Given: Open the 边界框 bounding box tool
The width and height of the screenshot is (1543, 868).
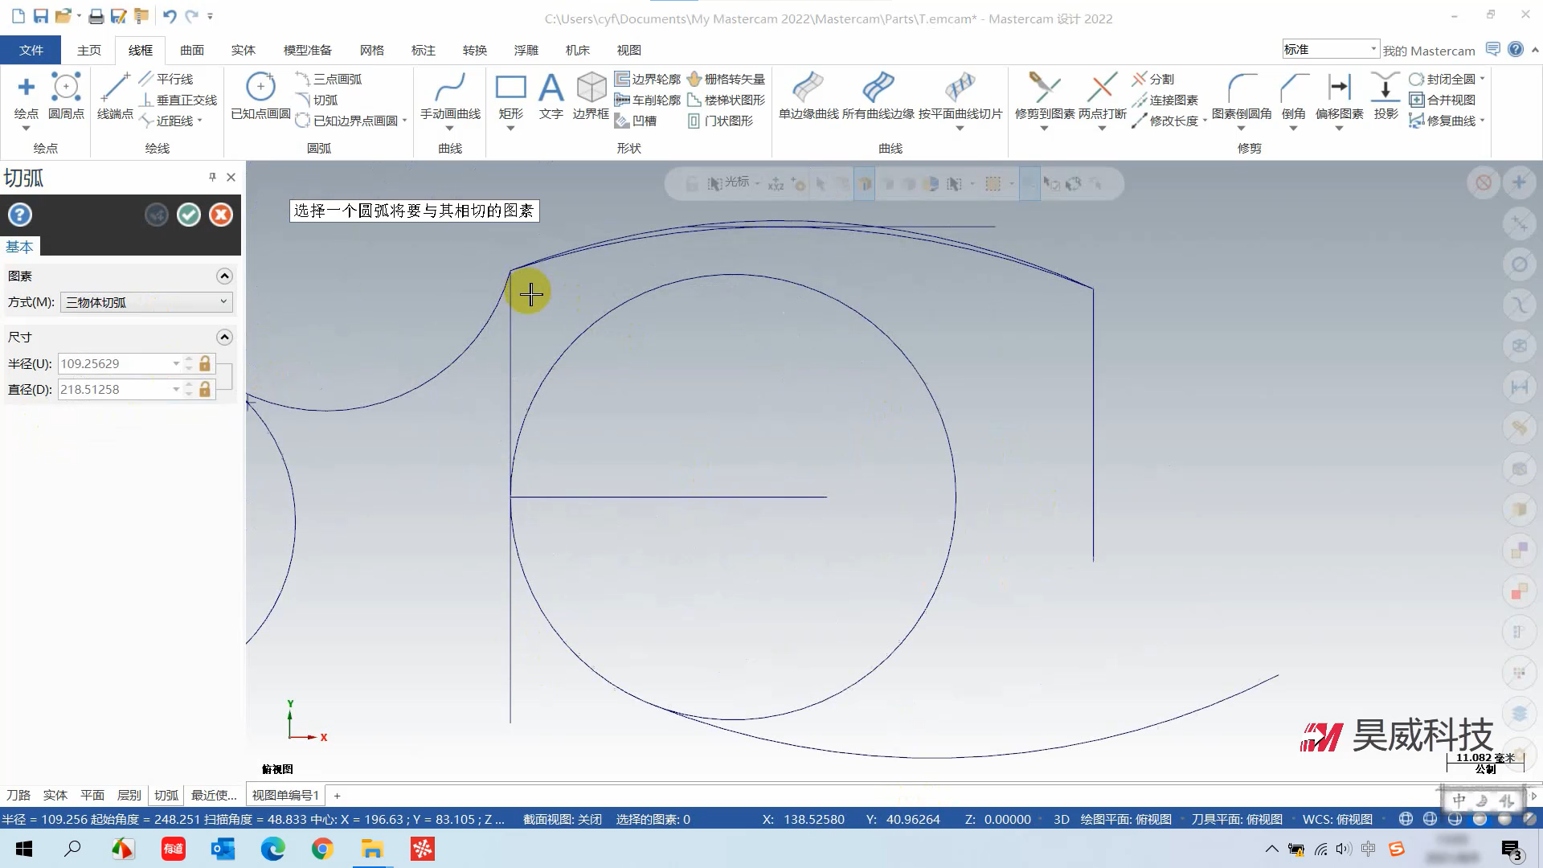Looking at the screenshot, I should (591, 95).
